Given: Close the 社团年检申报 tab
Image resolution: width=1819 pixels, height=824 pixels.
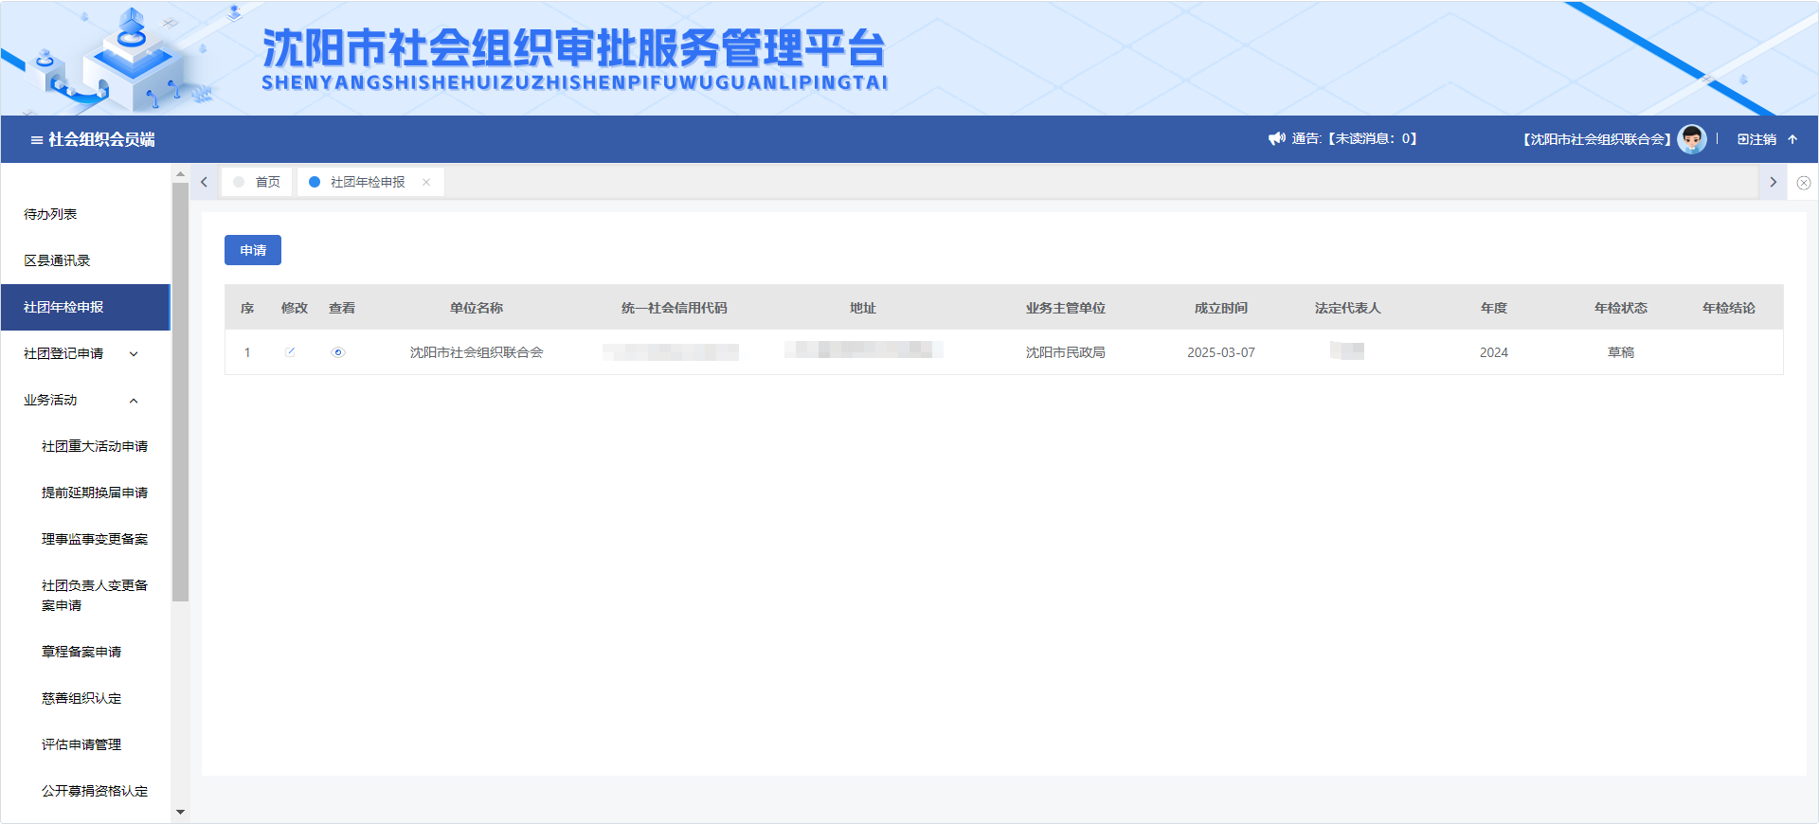Looking at the screenshot, I should [x=426, y=183].
